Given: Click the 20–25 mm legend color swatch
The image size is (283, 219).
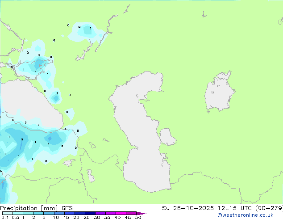Looking at the screenshot, I should (80, 213).
